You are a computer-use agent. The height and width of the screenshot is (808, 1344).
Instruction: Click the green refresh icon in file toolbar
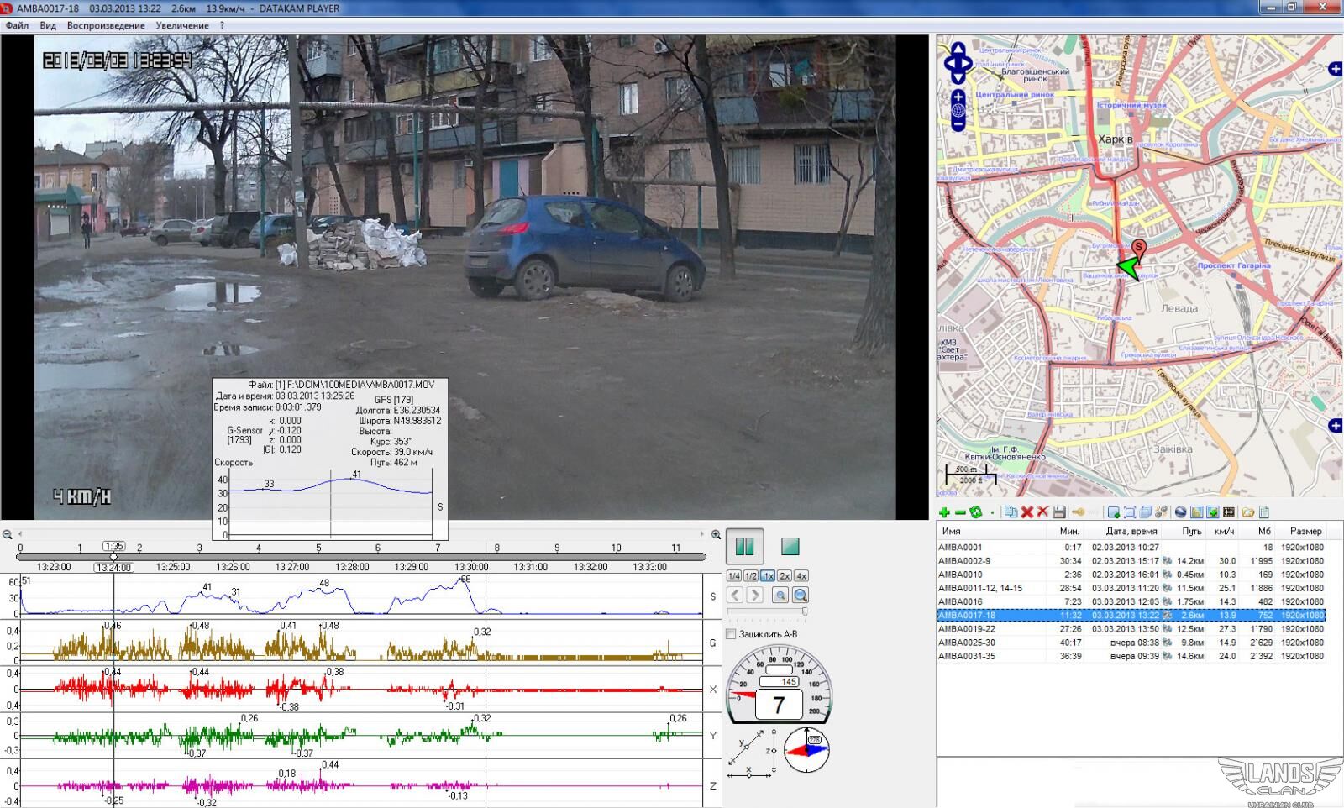click(x=975, y=512)
